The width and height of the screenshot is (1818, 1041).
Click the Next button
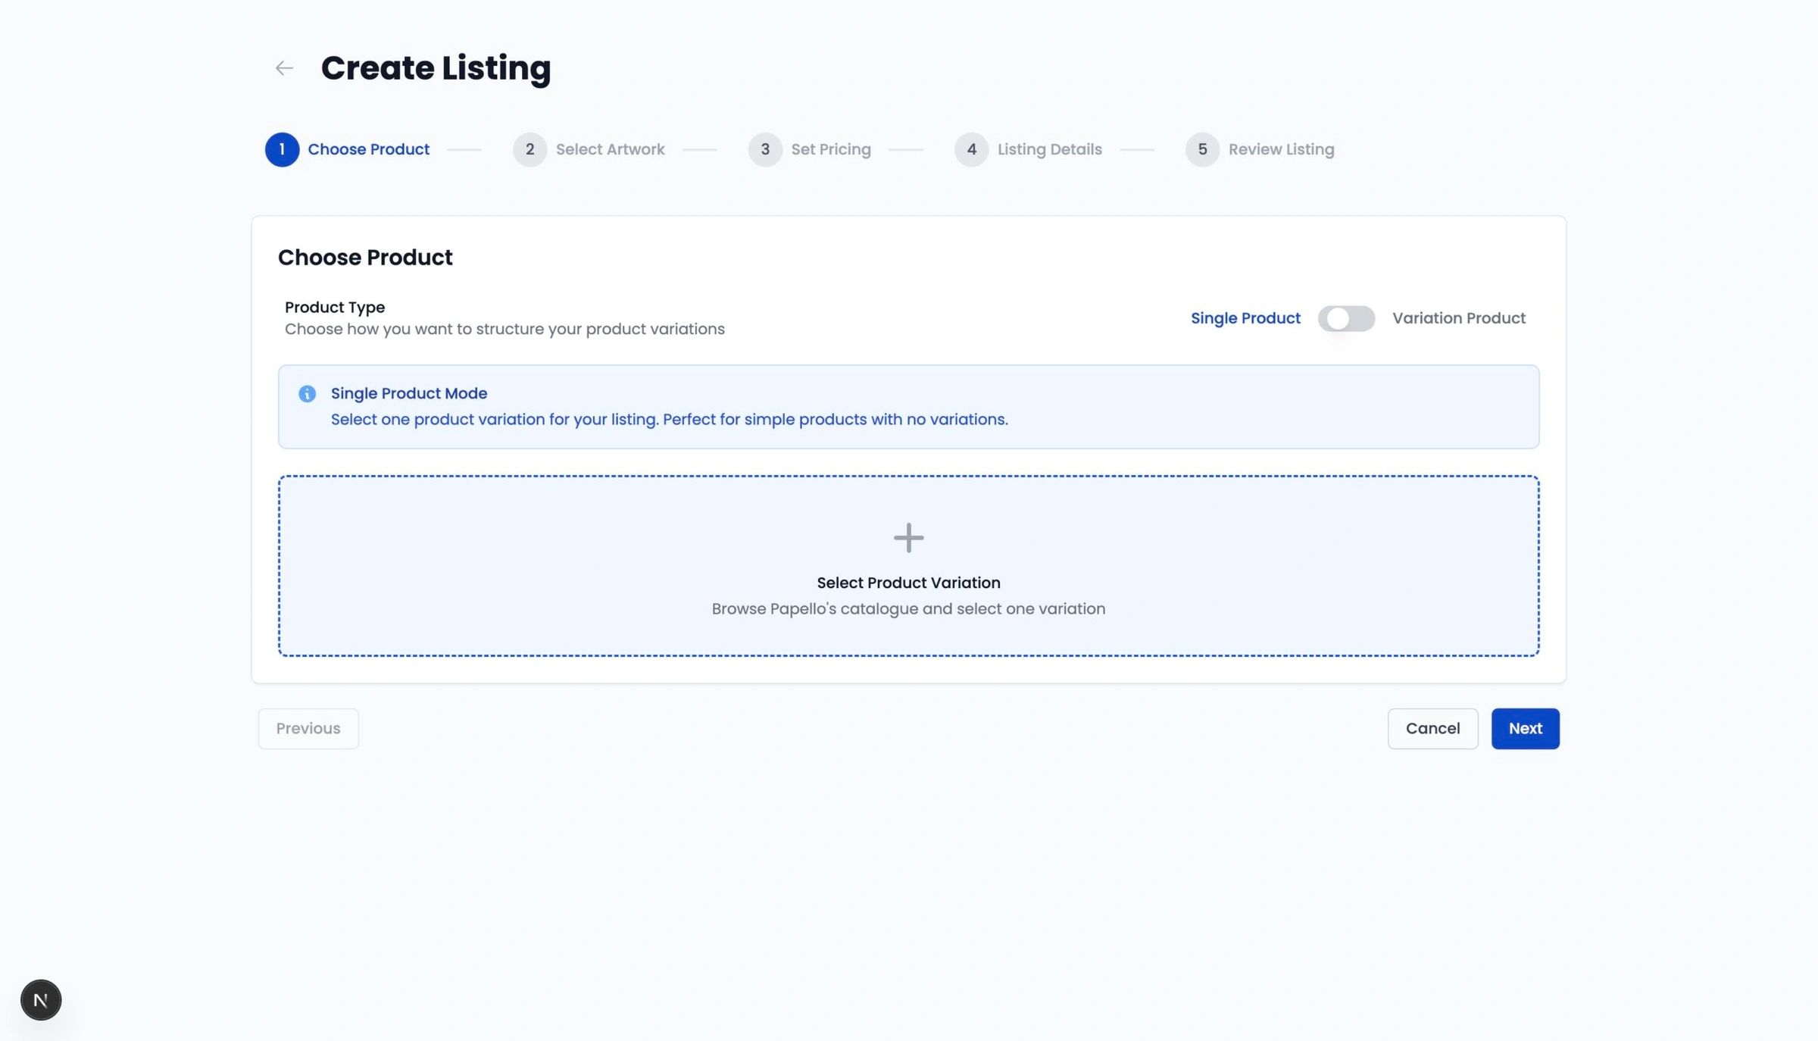(1525, 728)
